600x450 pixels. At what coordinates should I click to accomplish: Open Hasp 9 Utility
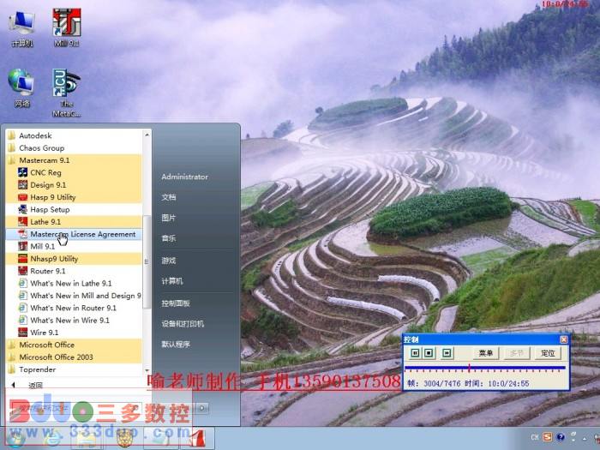click(x=74, y=197)
